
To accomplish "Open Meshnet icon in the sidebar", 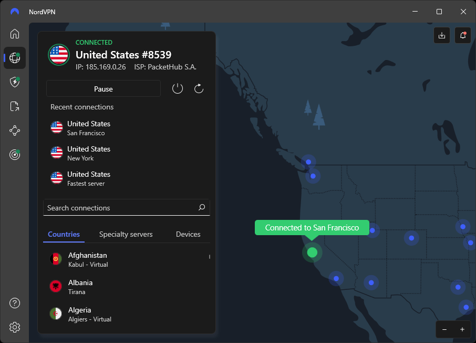I will (15, 131).
